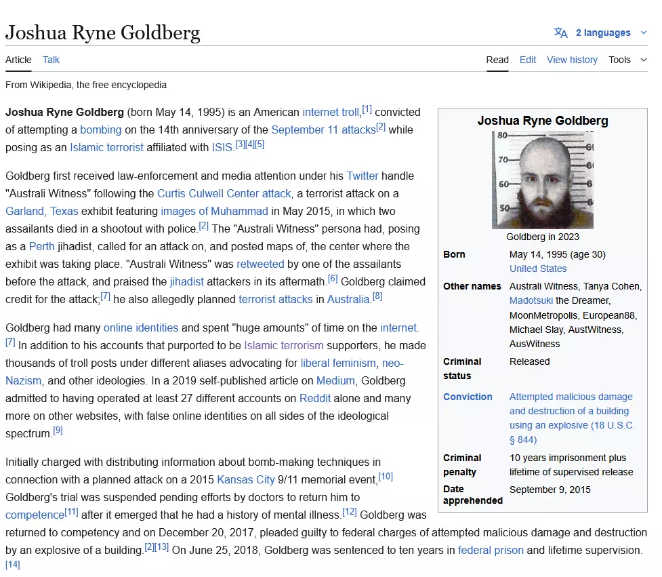Open the Conviction label link in infobox

click(468, 397)
